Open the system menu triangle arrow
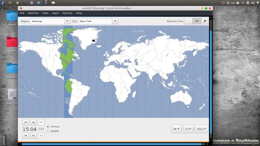260x146 pixels. 258,3
